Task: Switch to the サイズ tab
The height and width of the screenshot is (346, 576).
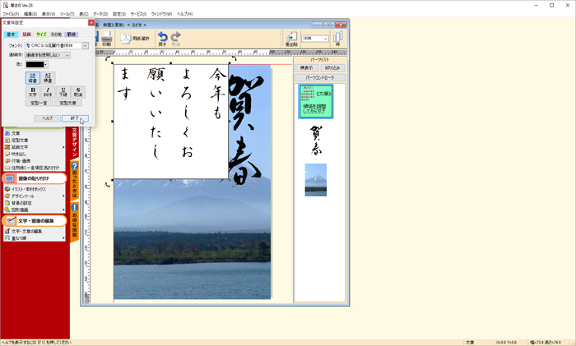Action: point(42,35)
